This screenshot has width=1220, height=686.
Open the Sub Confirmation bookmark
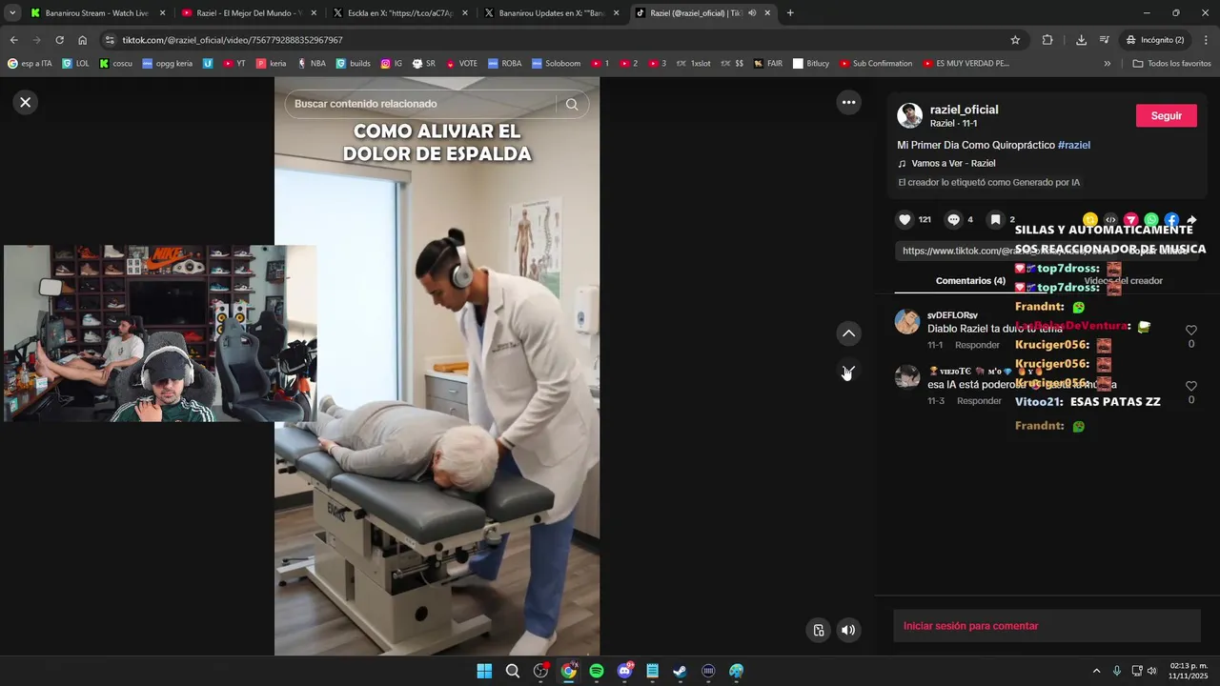pos(876,64)
